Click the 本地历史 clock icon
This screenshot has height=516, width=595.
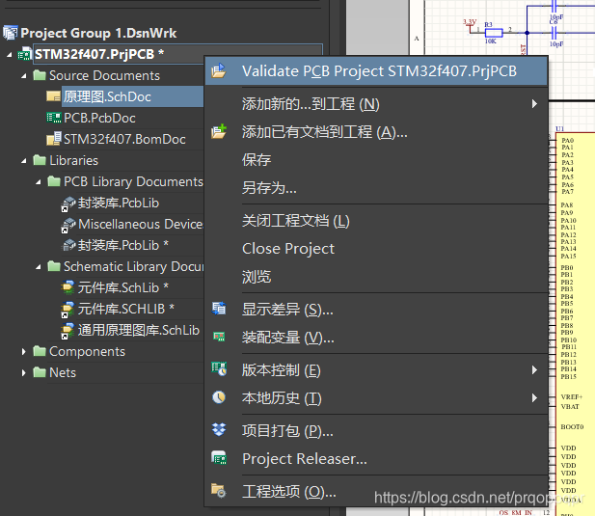point(219,397)
